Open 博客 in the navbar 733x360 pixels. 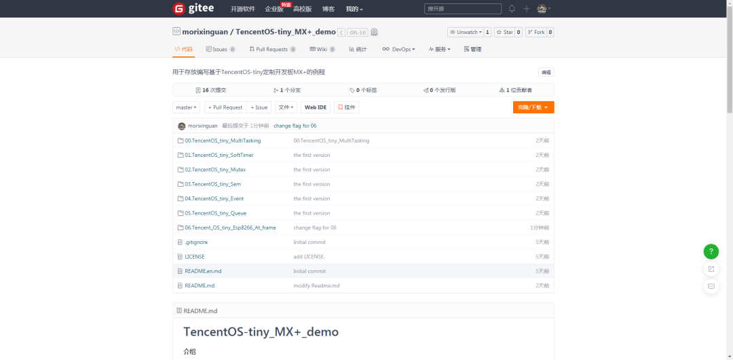click(328, 9)
